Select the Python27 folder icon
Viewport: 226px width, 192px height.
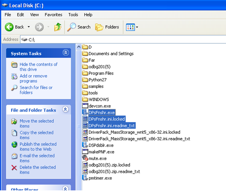tap(85, 80)
